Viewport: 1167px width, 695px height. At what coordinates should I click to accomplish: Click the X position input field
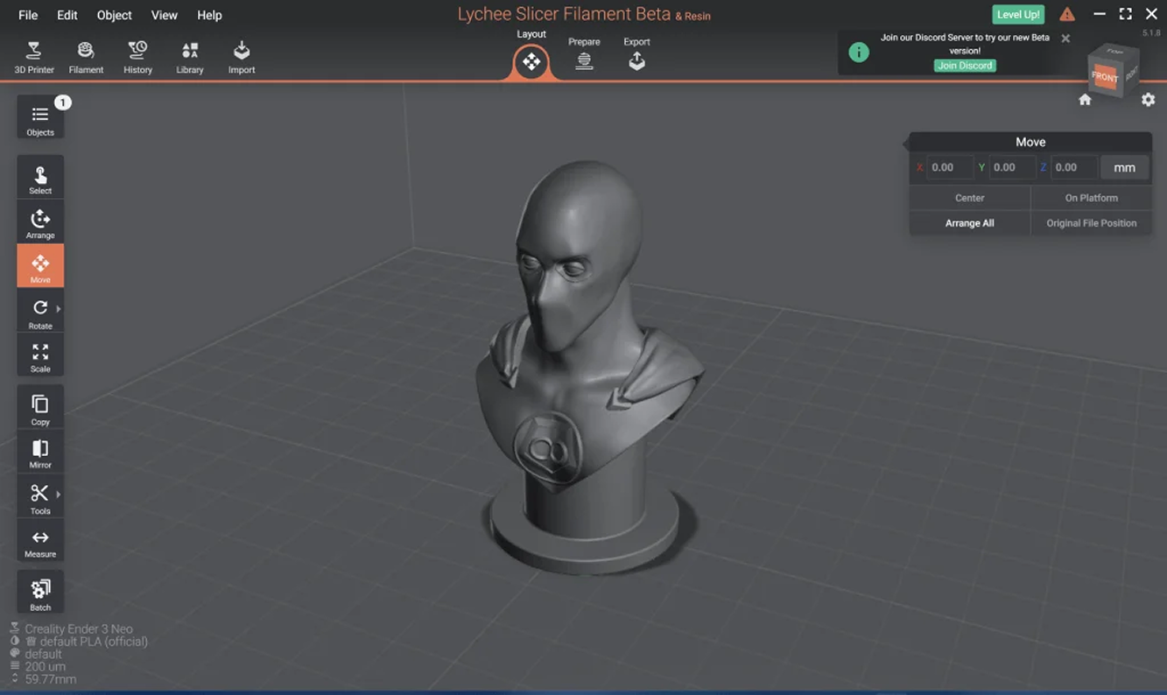click(949, 167)
